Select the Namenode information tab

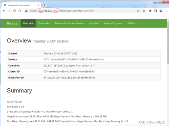coord(21,5)
